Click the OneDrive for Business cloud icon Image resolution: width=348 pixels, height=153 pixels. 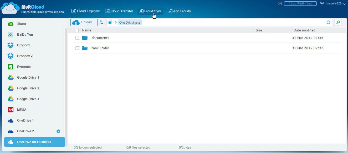pos(11,142)
